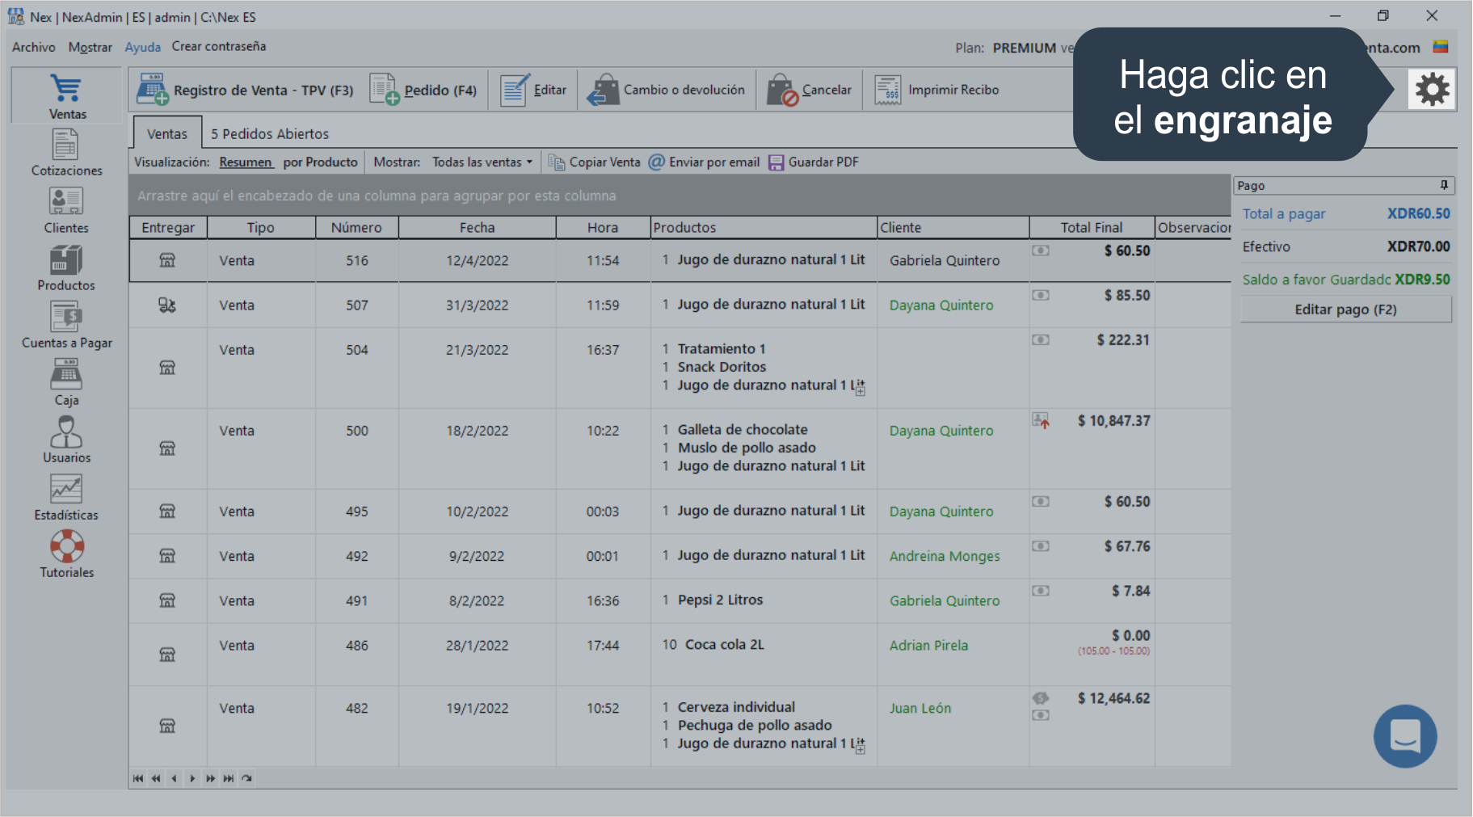The width and height of the screenshot is (1473, 817).
Task: Open the Cotizaciones sidebar section
Action: pos(66,154)
